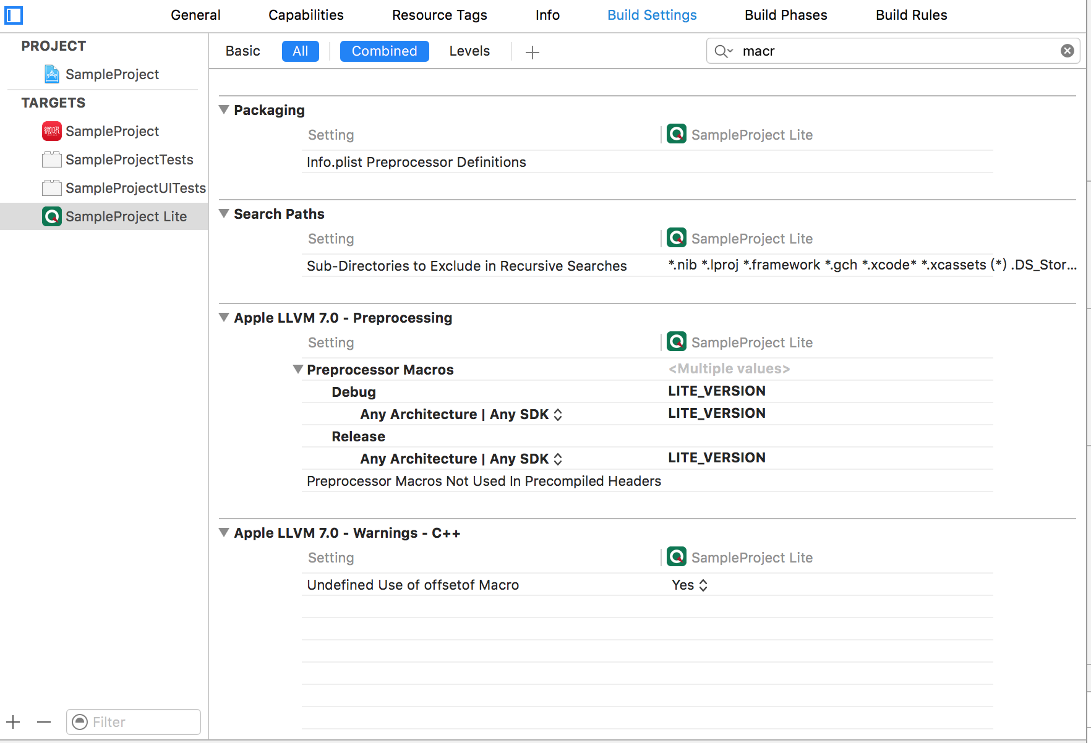Collapse the Apple LLVM 7.0 Warnings C++ section
Image resolution: width=1091 pixels, height=743 pixels.
tap(224, 533)
